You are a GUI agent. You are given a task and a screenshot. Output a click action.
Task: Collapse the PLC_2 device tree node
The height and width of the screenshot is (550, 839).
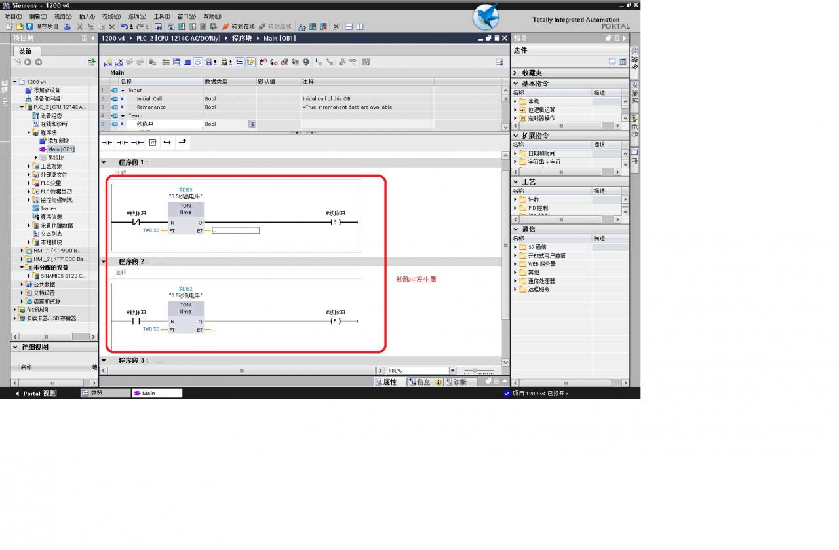[x=22, y=107]
